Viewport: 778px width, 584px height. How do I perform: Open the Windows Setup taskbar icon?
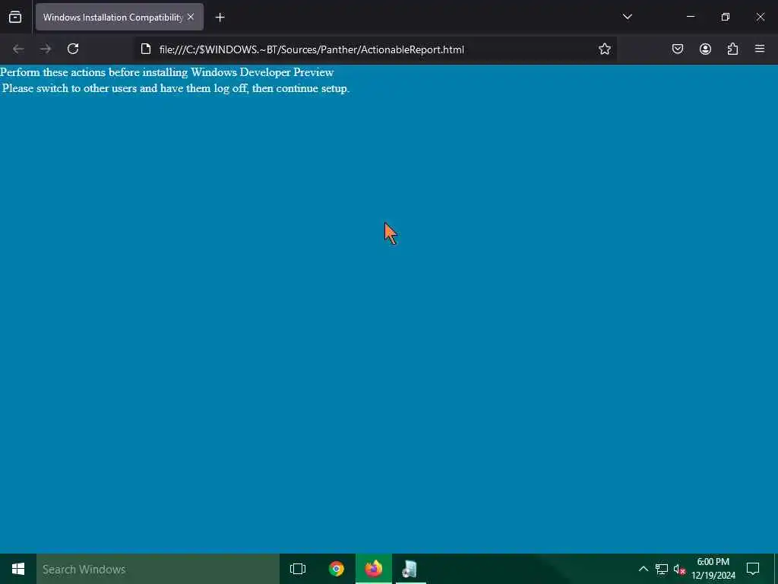tap(410, 569)
